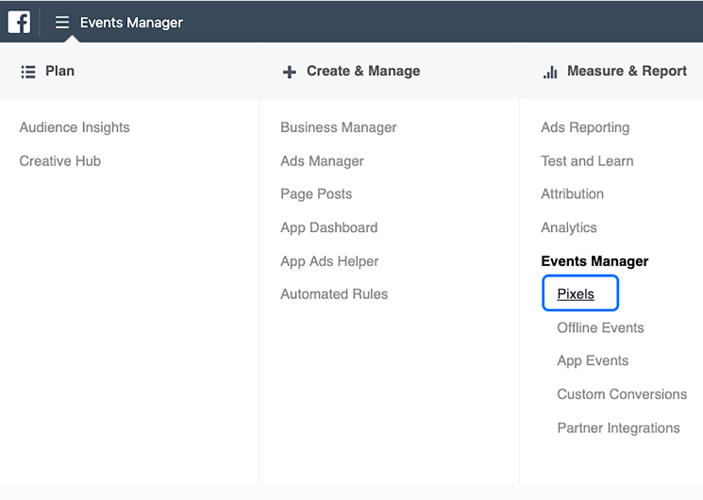This screenshot has height=500, width=703.
Task: Select the Plan column heading
Action: click(59, 71)
